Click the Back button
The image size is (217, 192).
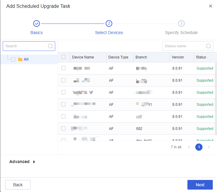(18, 185)
